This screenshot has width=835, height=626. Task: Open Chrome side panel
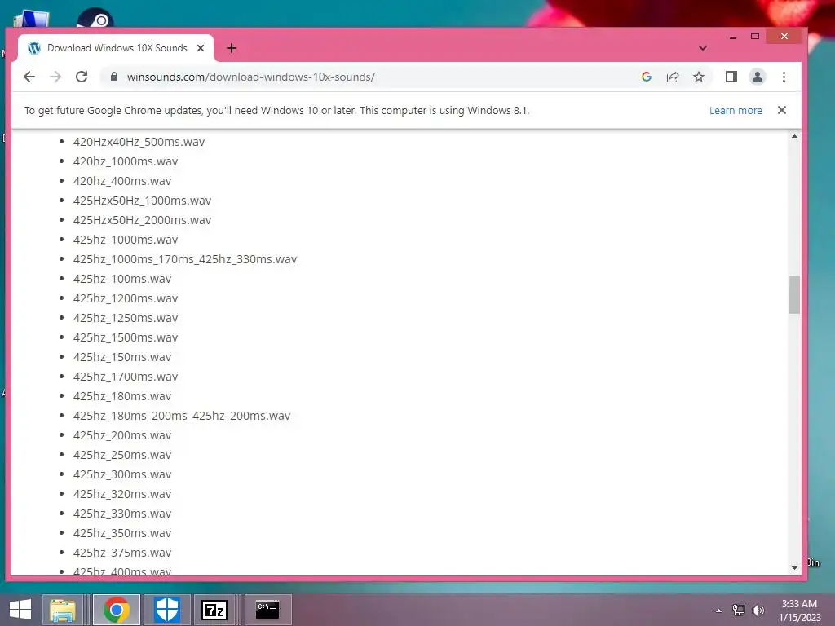(731, 77)
